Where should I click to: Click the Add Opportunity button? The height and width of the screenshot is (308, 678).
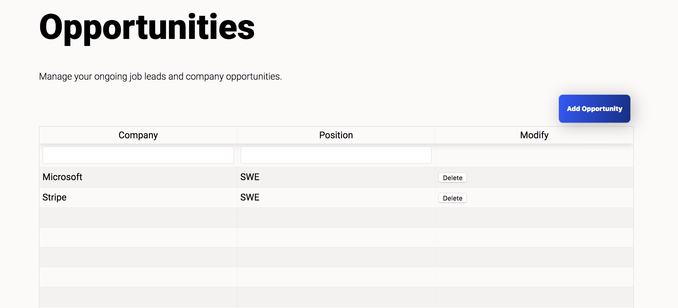tap(594, 109)
